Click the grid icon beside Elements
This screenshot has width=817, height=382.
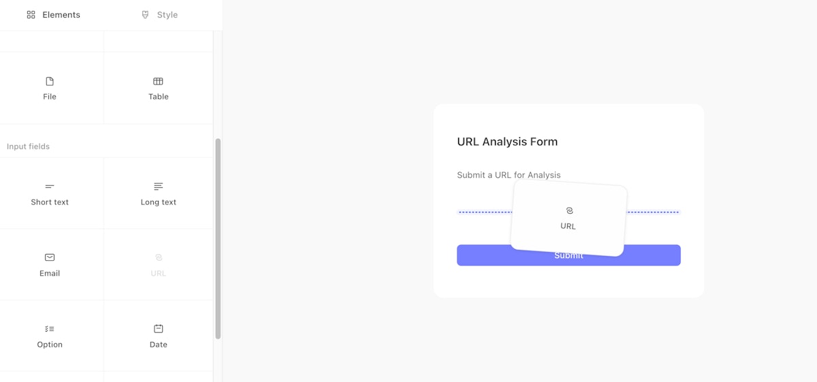pos(31,15)
